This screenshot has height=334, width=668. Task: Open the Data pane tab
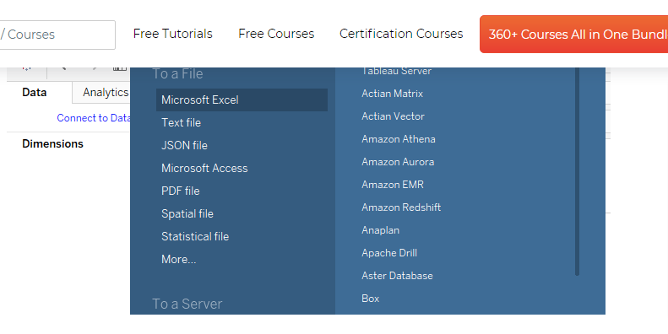(x=35, y=92)
